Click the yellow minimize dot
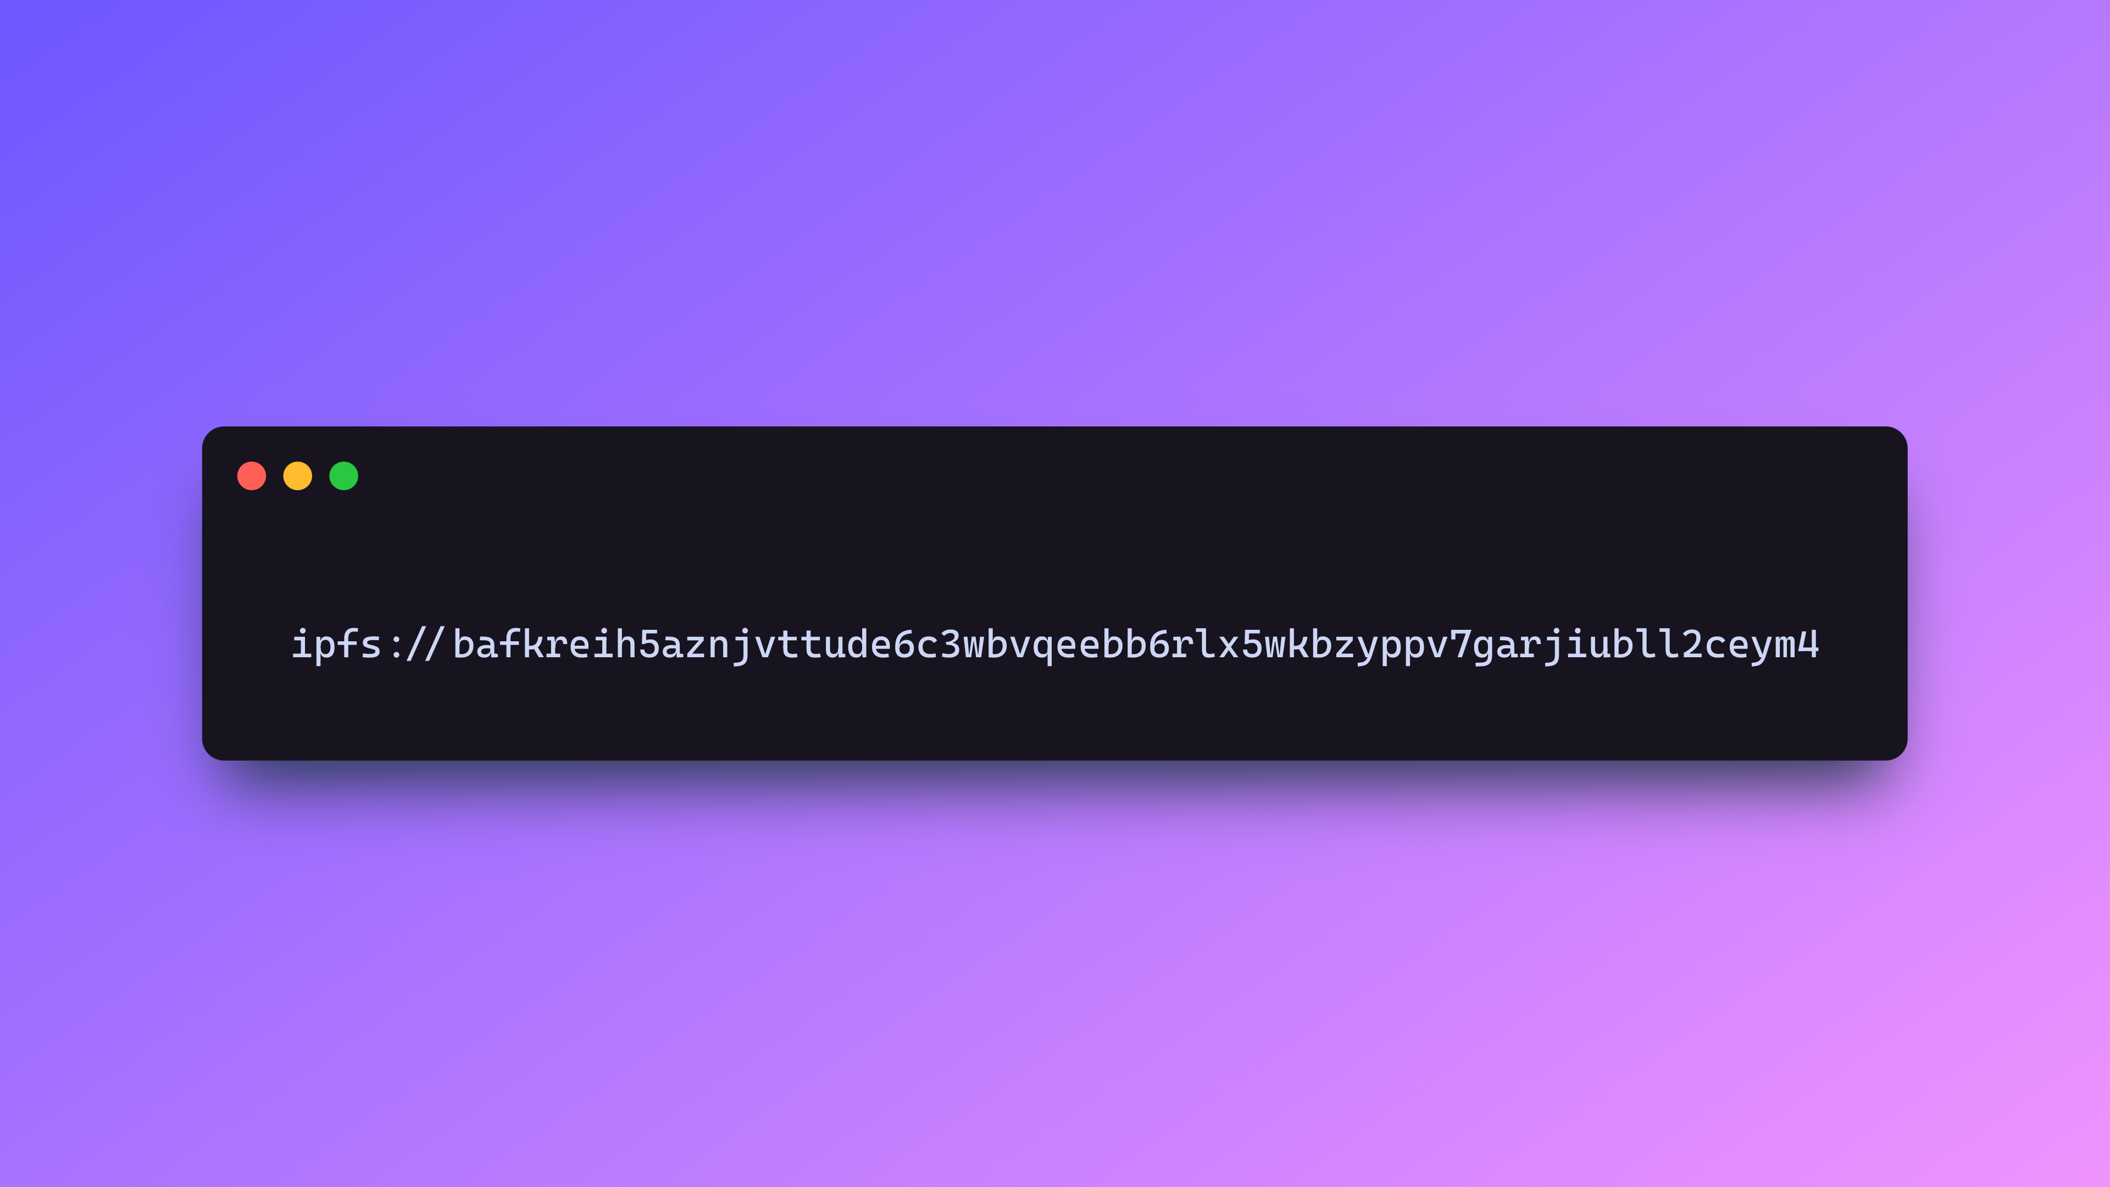 pos(297,476)
